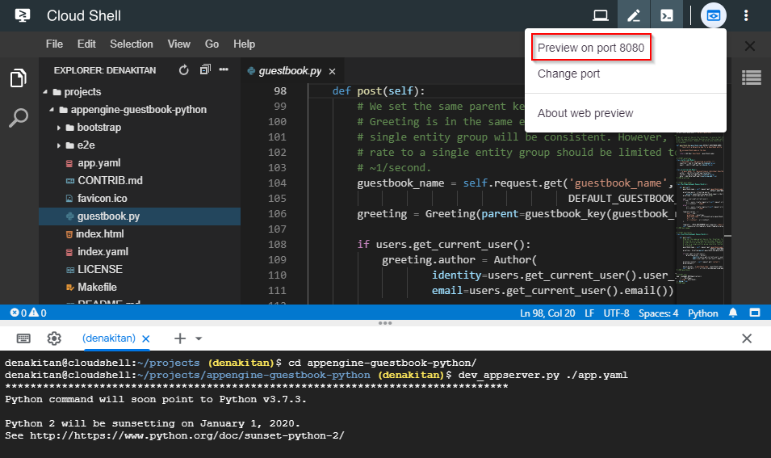Viewport: 771px width, 458px height.
Task: Click the Cloud Shell logo icon
Action: (x=23, y=15)
